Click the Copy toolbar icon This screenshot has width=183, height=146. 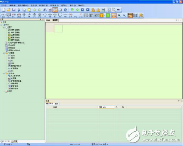coord(24,10)
